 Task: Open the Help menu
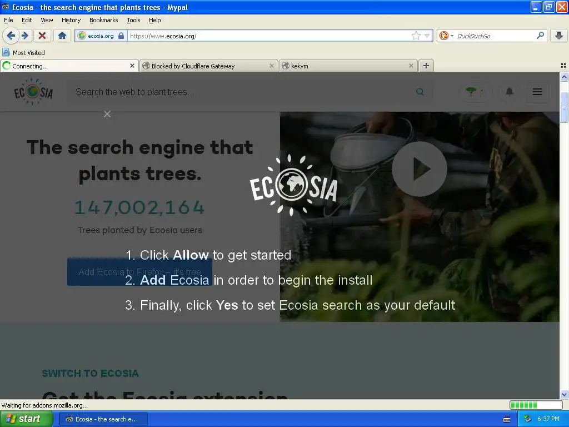tap(154, 20)
